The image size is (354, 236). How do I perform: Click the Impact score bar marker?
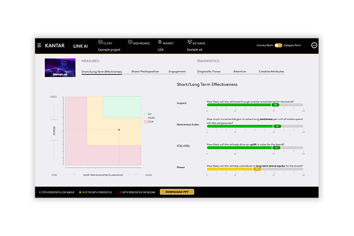pyautogui.click(x=275, y=105)
